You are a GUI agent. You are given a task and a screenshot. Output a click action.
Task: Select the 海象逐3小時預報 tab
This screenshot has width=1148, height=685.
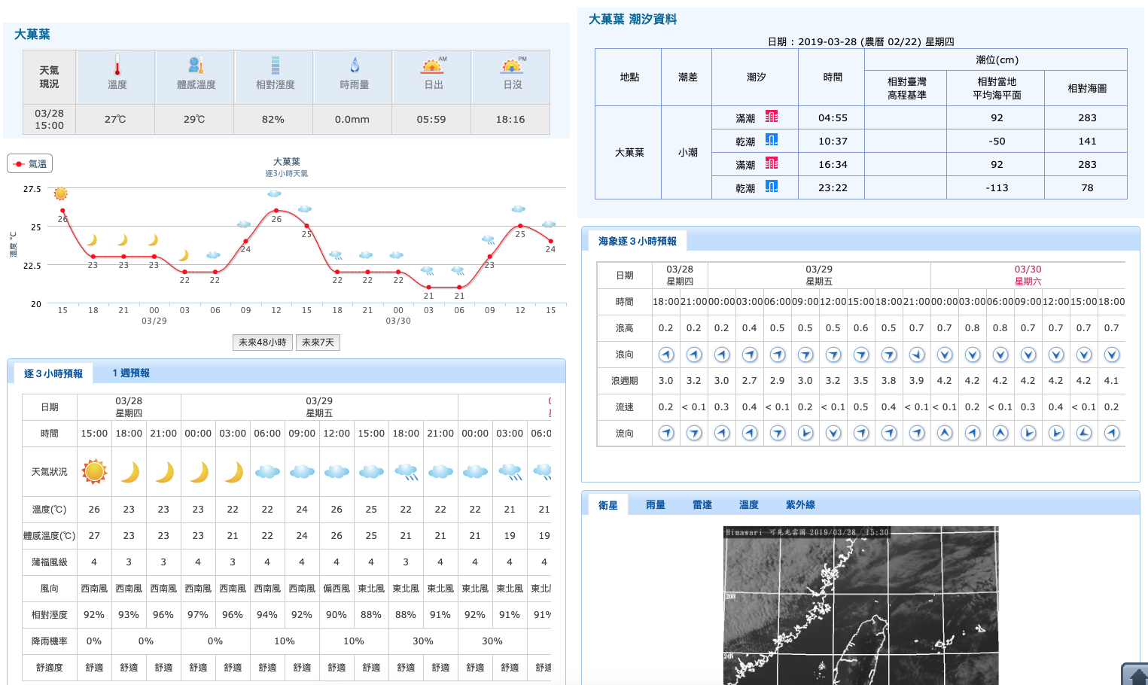pos(637,241)
